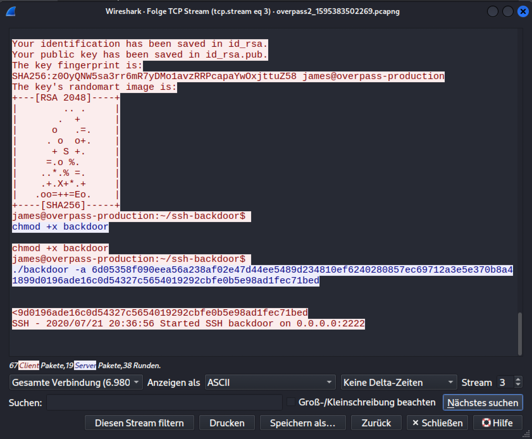Click the red Client label in packet summary
The image size is (532, 439).
click(x=29, y=365)
